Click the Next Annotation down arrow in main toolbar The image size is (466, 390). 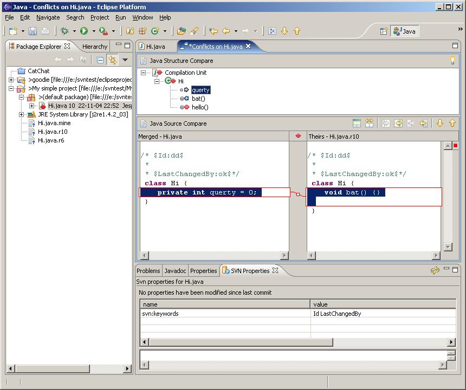pyautogui.click(x=284, y=31)
